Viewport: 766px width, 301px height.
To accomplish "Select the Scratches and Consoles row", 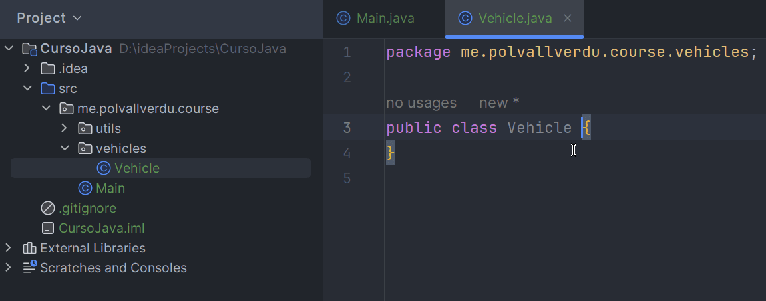I will pyautogui.click(x=161, y=268).
